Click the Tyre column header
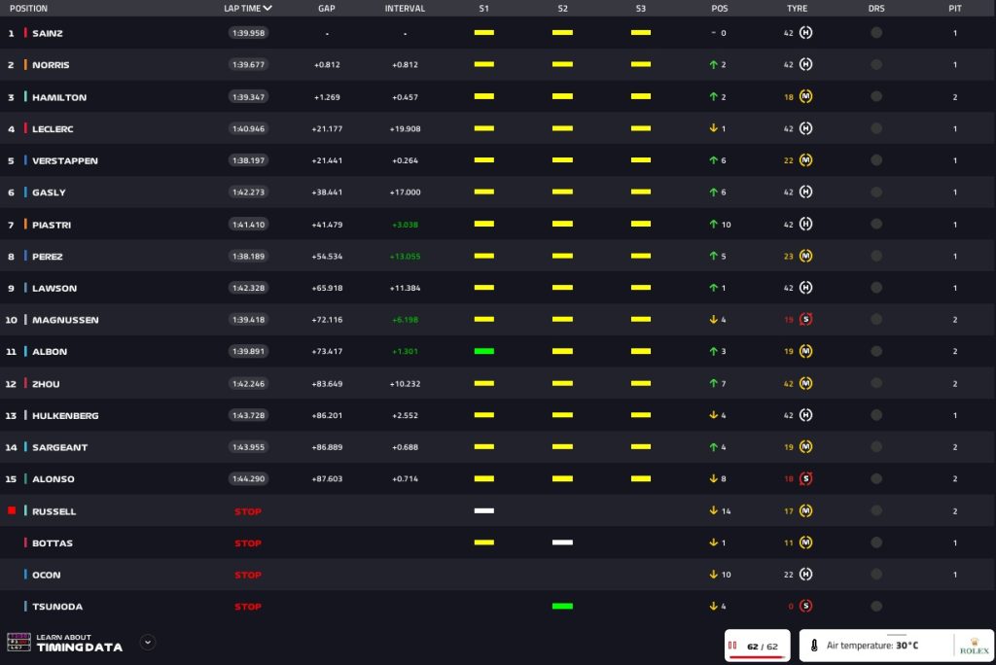 [797, 8]
